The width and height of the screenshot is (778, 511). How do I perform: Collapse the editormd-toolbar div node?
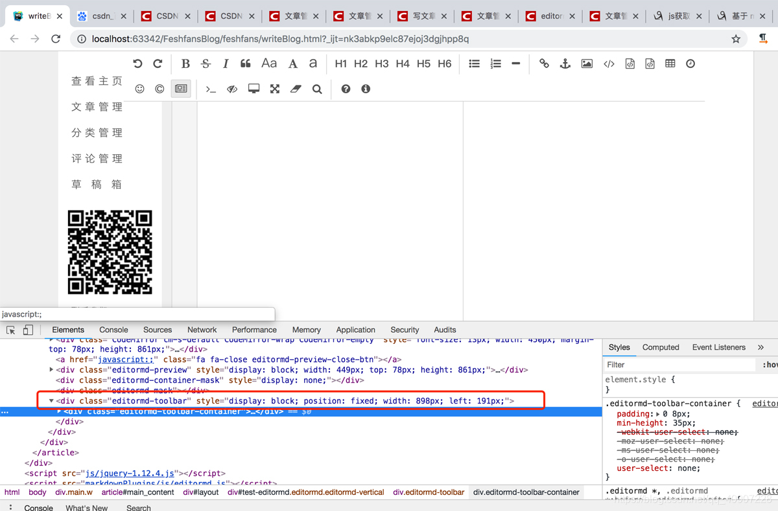pos(52,401)
